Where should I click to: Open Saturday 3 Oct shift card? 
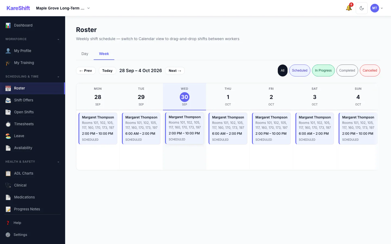(x=315, y=129)
